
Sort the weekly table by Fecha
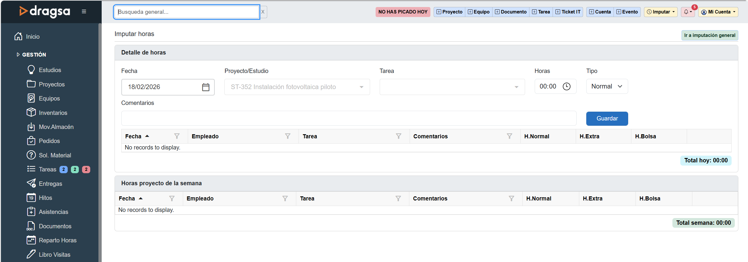pyautogui.click(x=127, y=199)
